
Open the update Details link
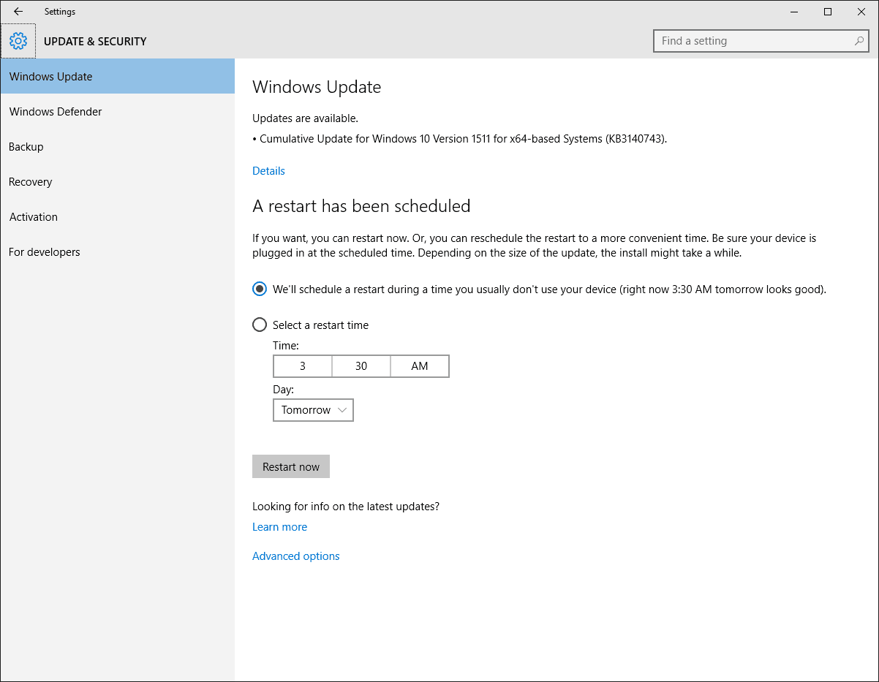pos(268,170)
